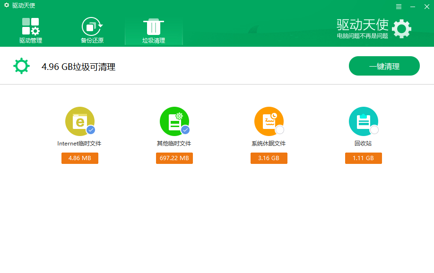
Task: Click the 3.16 GB size label
Action: click(269, 158)
